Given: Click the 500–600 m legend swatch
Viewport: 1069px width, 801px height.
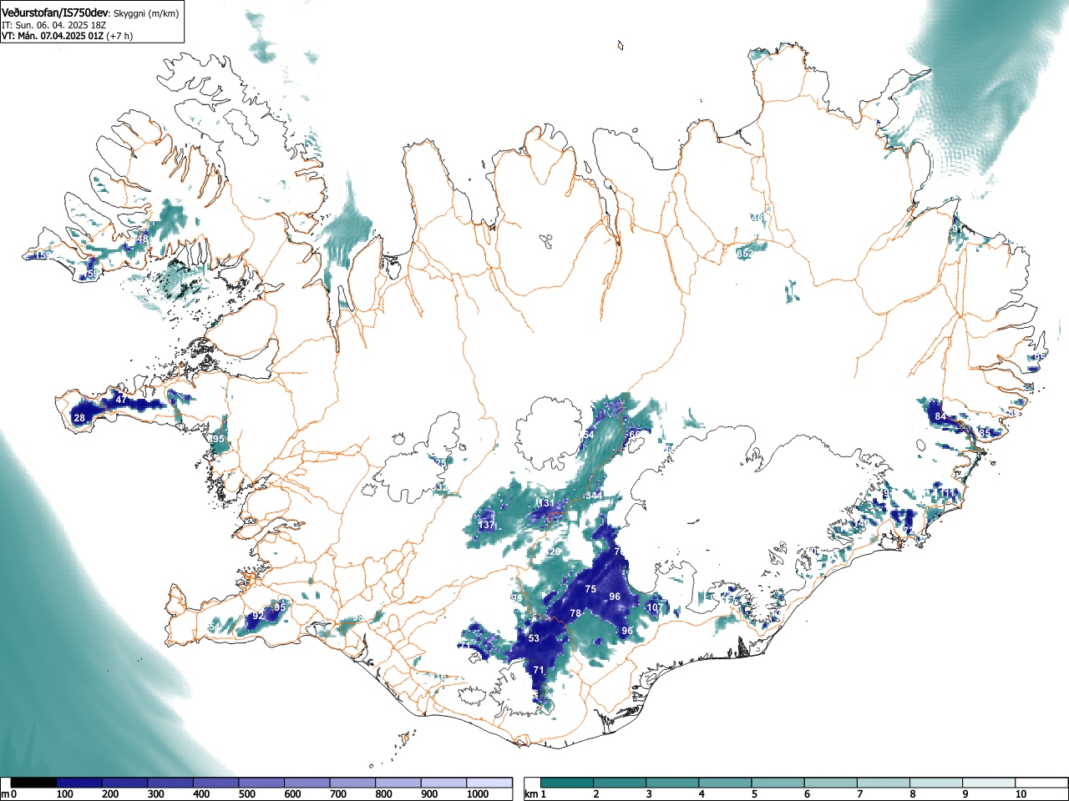Looking at the screenshot, I should 261,783.
